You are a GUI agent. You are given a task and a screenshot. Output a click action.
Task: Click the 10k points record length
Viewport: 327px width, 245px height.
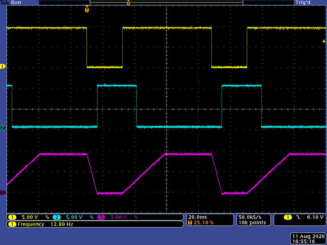pyautogui.click(x=252, y=223)
